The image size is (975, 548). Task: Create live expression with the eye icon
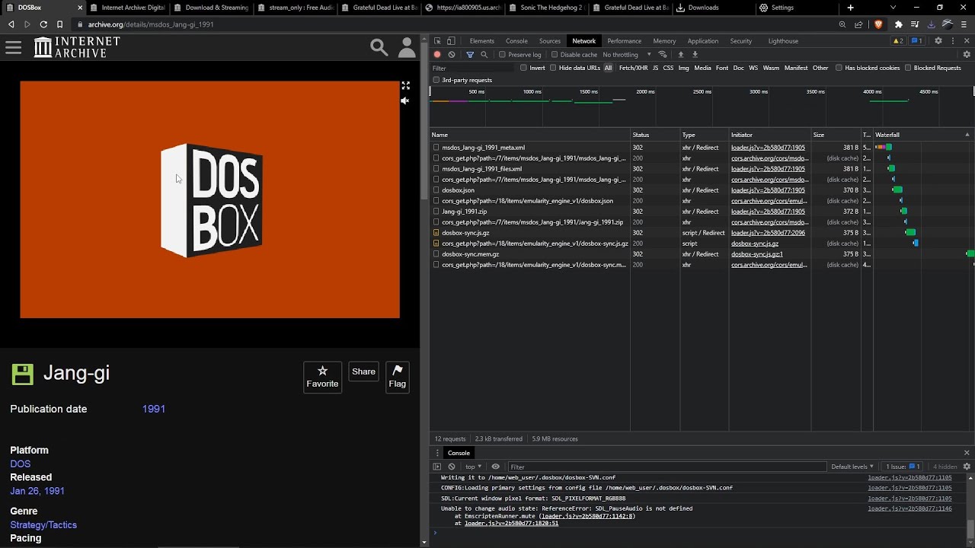495,467
